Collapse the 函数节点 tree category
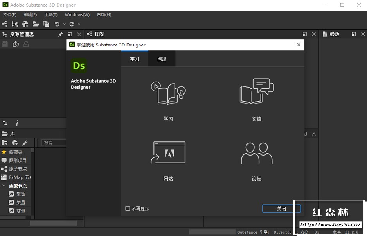 coord(4,186)
